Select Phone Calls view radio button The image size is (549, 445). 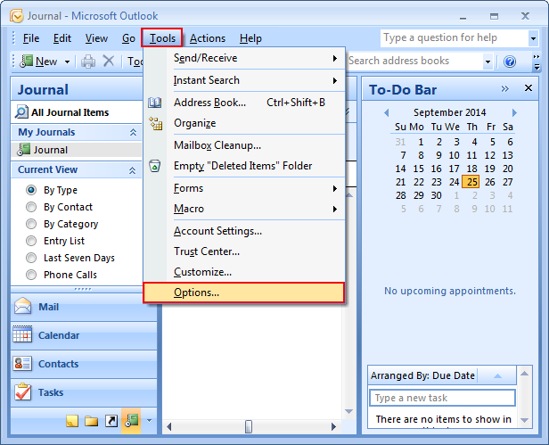pyautogui.click(x=31, y=275)
